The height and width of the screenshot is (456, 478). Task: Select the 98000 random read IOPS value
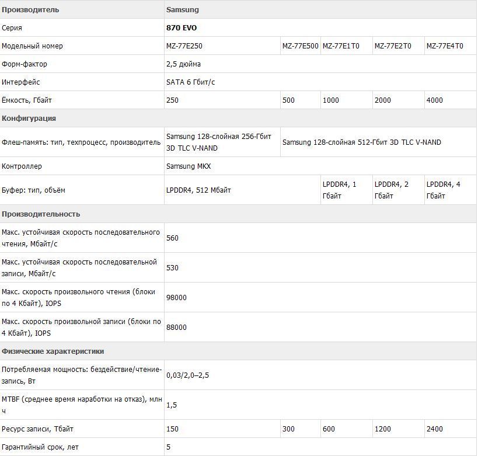point(176,298)
